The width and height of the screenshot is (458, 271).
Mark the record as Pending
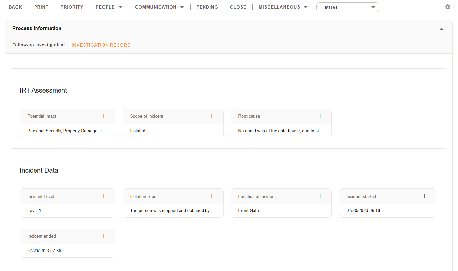click(207, 7)
